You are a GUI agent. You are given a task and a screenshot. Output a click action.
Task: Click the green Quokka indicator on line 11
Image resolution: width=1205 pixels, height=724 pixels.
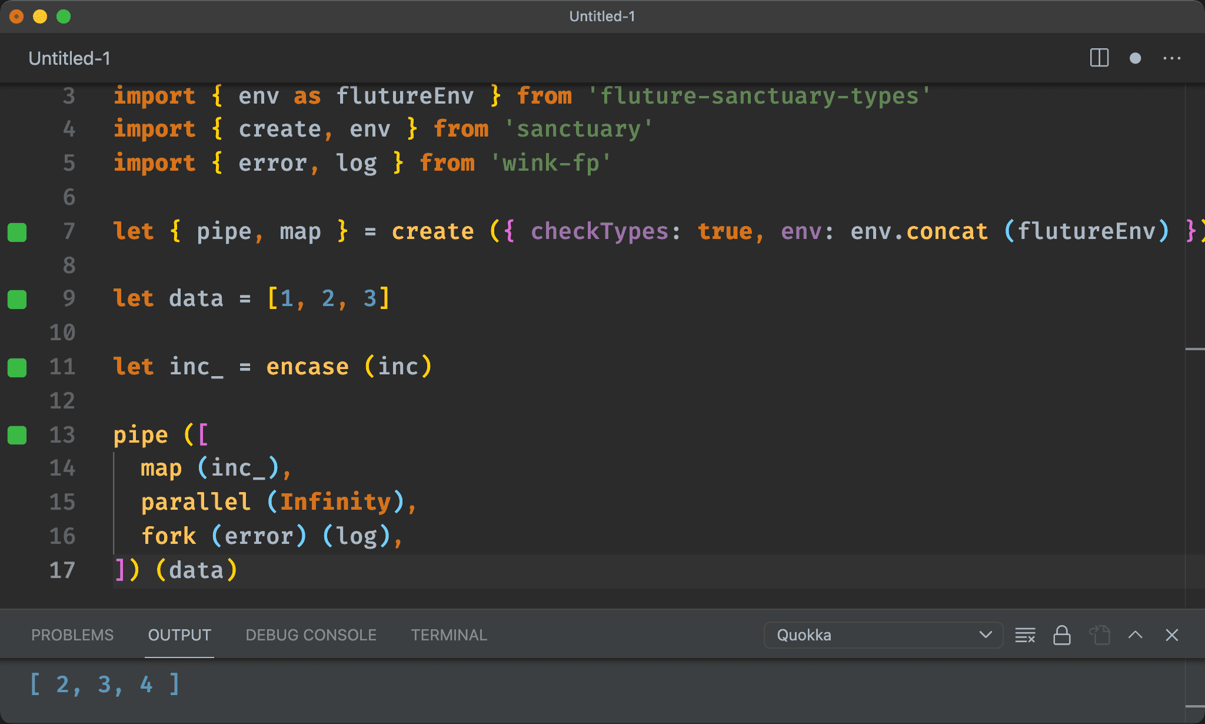tap(17, 367)
